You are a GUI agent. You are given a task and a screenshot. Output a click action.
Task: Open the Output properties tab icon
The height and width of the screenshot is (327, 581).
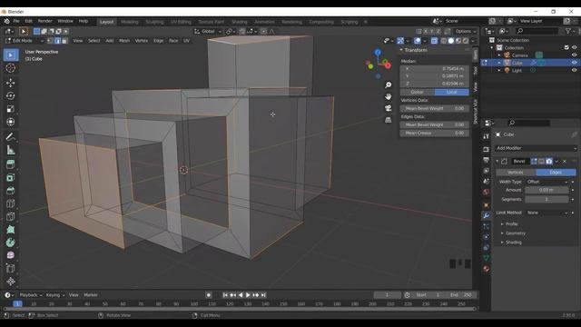pyautogui.click(x=487, y=160)
